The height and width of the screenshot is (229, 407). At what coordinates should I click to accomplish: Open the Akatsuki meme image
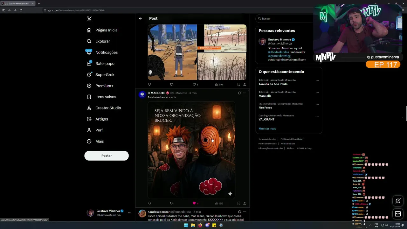191,150
